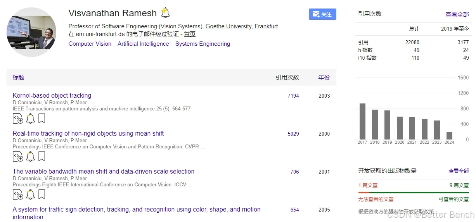476x222 pixels.
Task: Select the Computer Vision interest tag
Action: pyautogui.click(x=90, y=44)
